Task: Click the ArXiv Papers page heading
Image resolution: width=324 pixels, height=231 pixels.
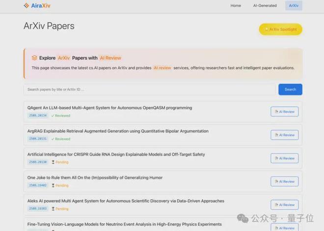Action: [x=49, y=26]
